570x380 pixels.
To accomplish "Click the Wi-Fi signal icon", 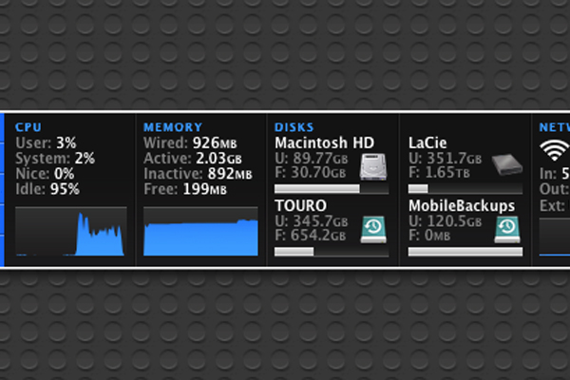I will tap(555, 150).
